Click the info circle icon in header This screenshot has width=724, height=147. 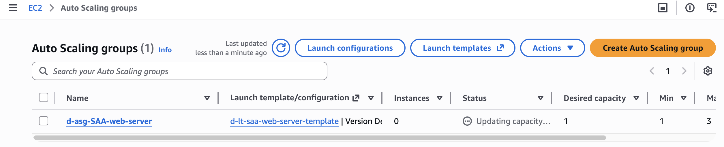click(690, 8)
